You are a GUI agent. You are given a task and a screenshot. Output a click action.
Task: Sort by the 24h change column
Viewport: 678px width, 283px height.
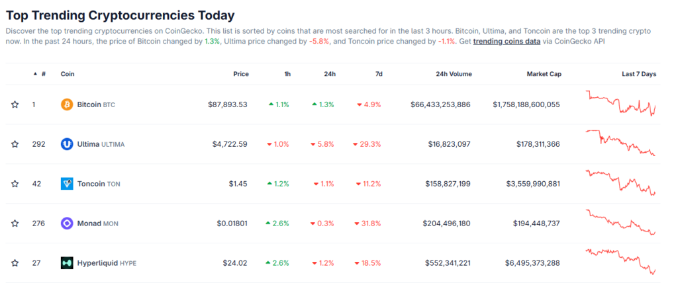pos(330,74)
